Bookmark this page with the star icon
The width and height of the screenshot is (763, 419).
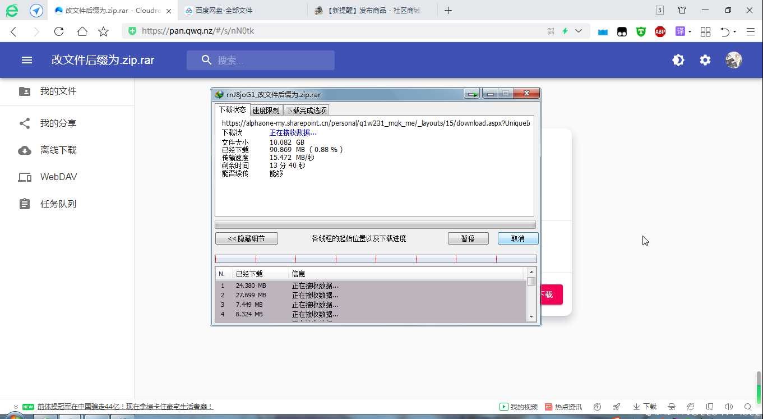pos(104,31)
